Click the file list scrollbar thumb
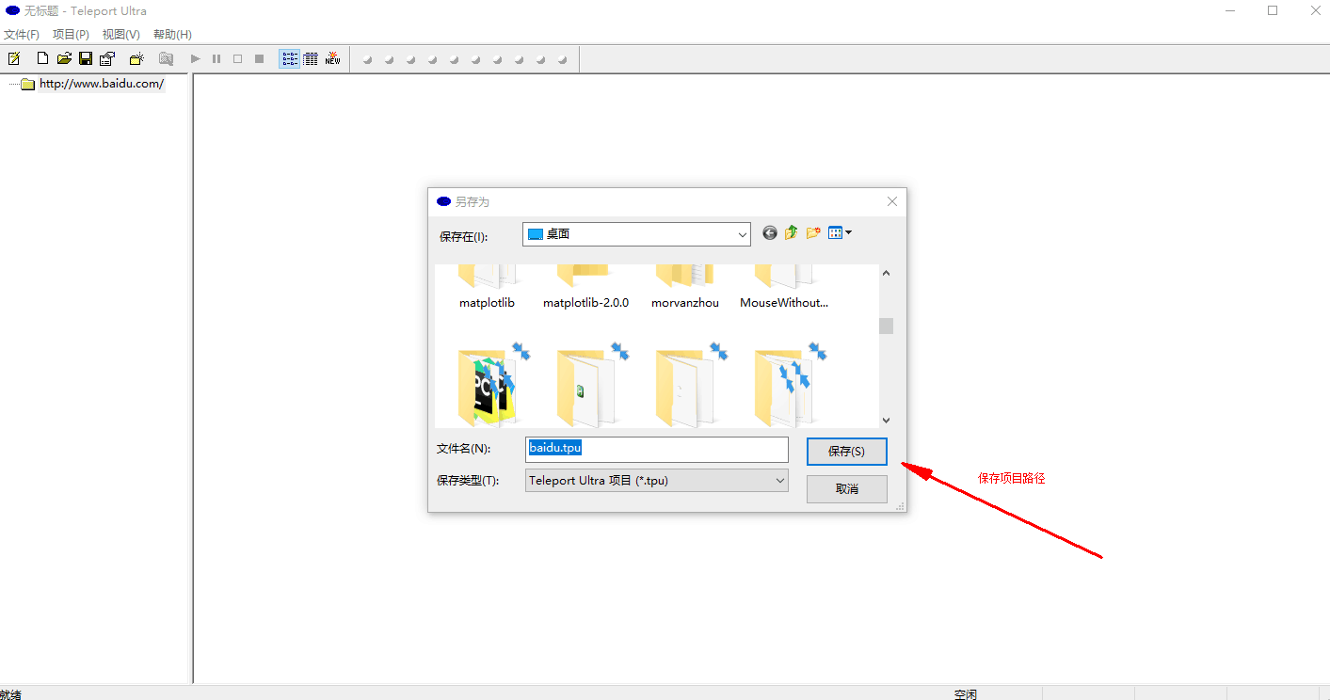 coord(887,326)
